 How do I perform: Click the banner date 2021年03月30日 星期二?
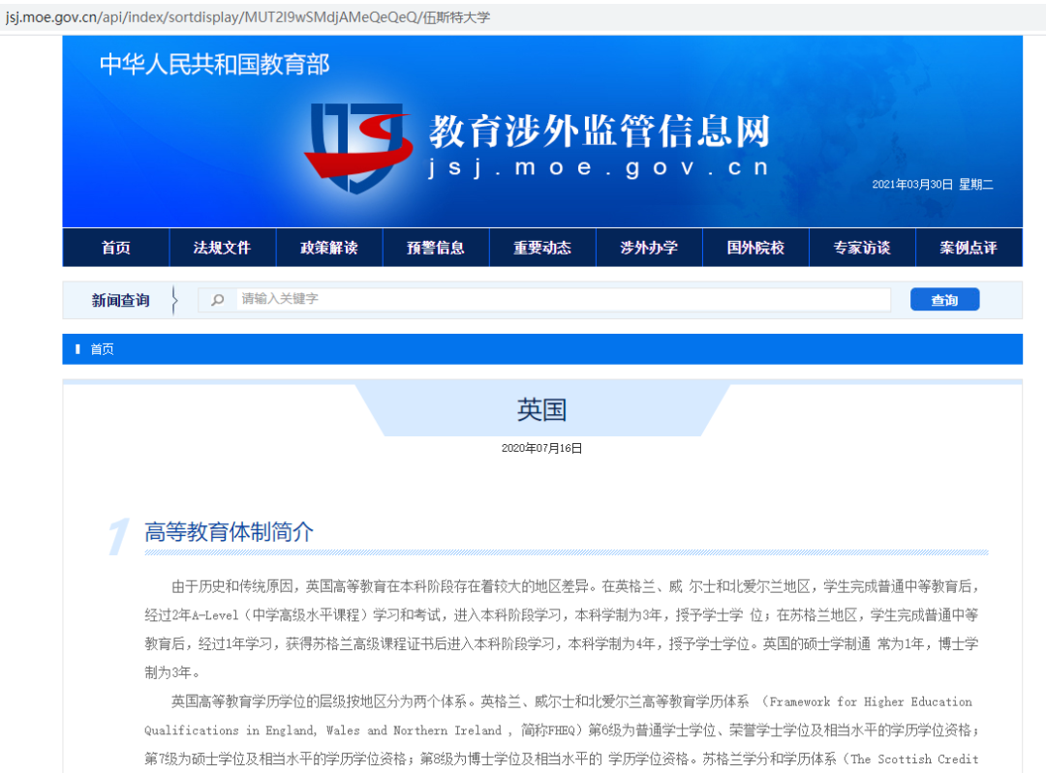pos(933,185)
